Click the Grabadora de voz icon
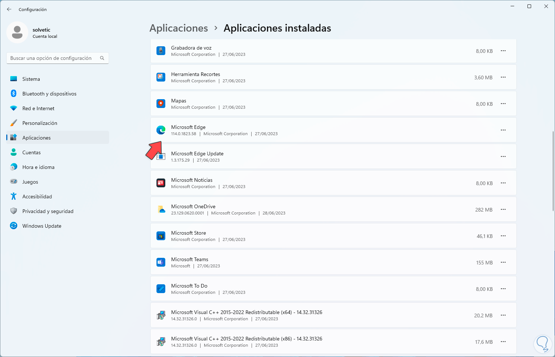The height and width of the screenshot is (357, 555). [161, 51]
